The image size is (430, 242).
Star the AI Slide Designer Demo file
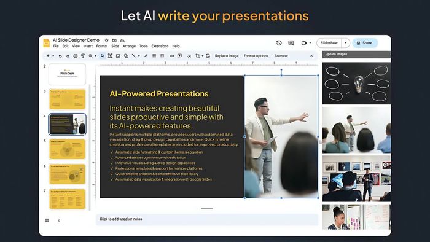tap(107, 41)
